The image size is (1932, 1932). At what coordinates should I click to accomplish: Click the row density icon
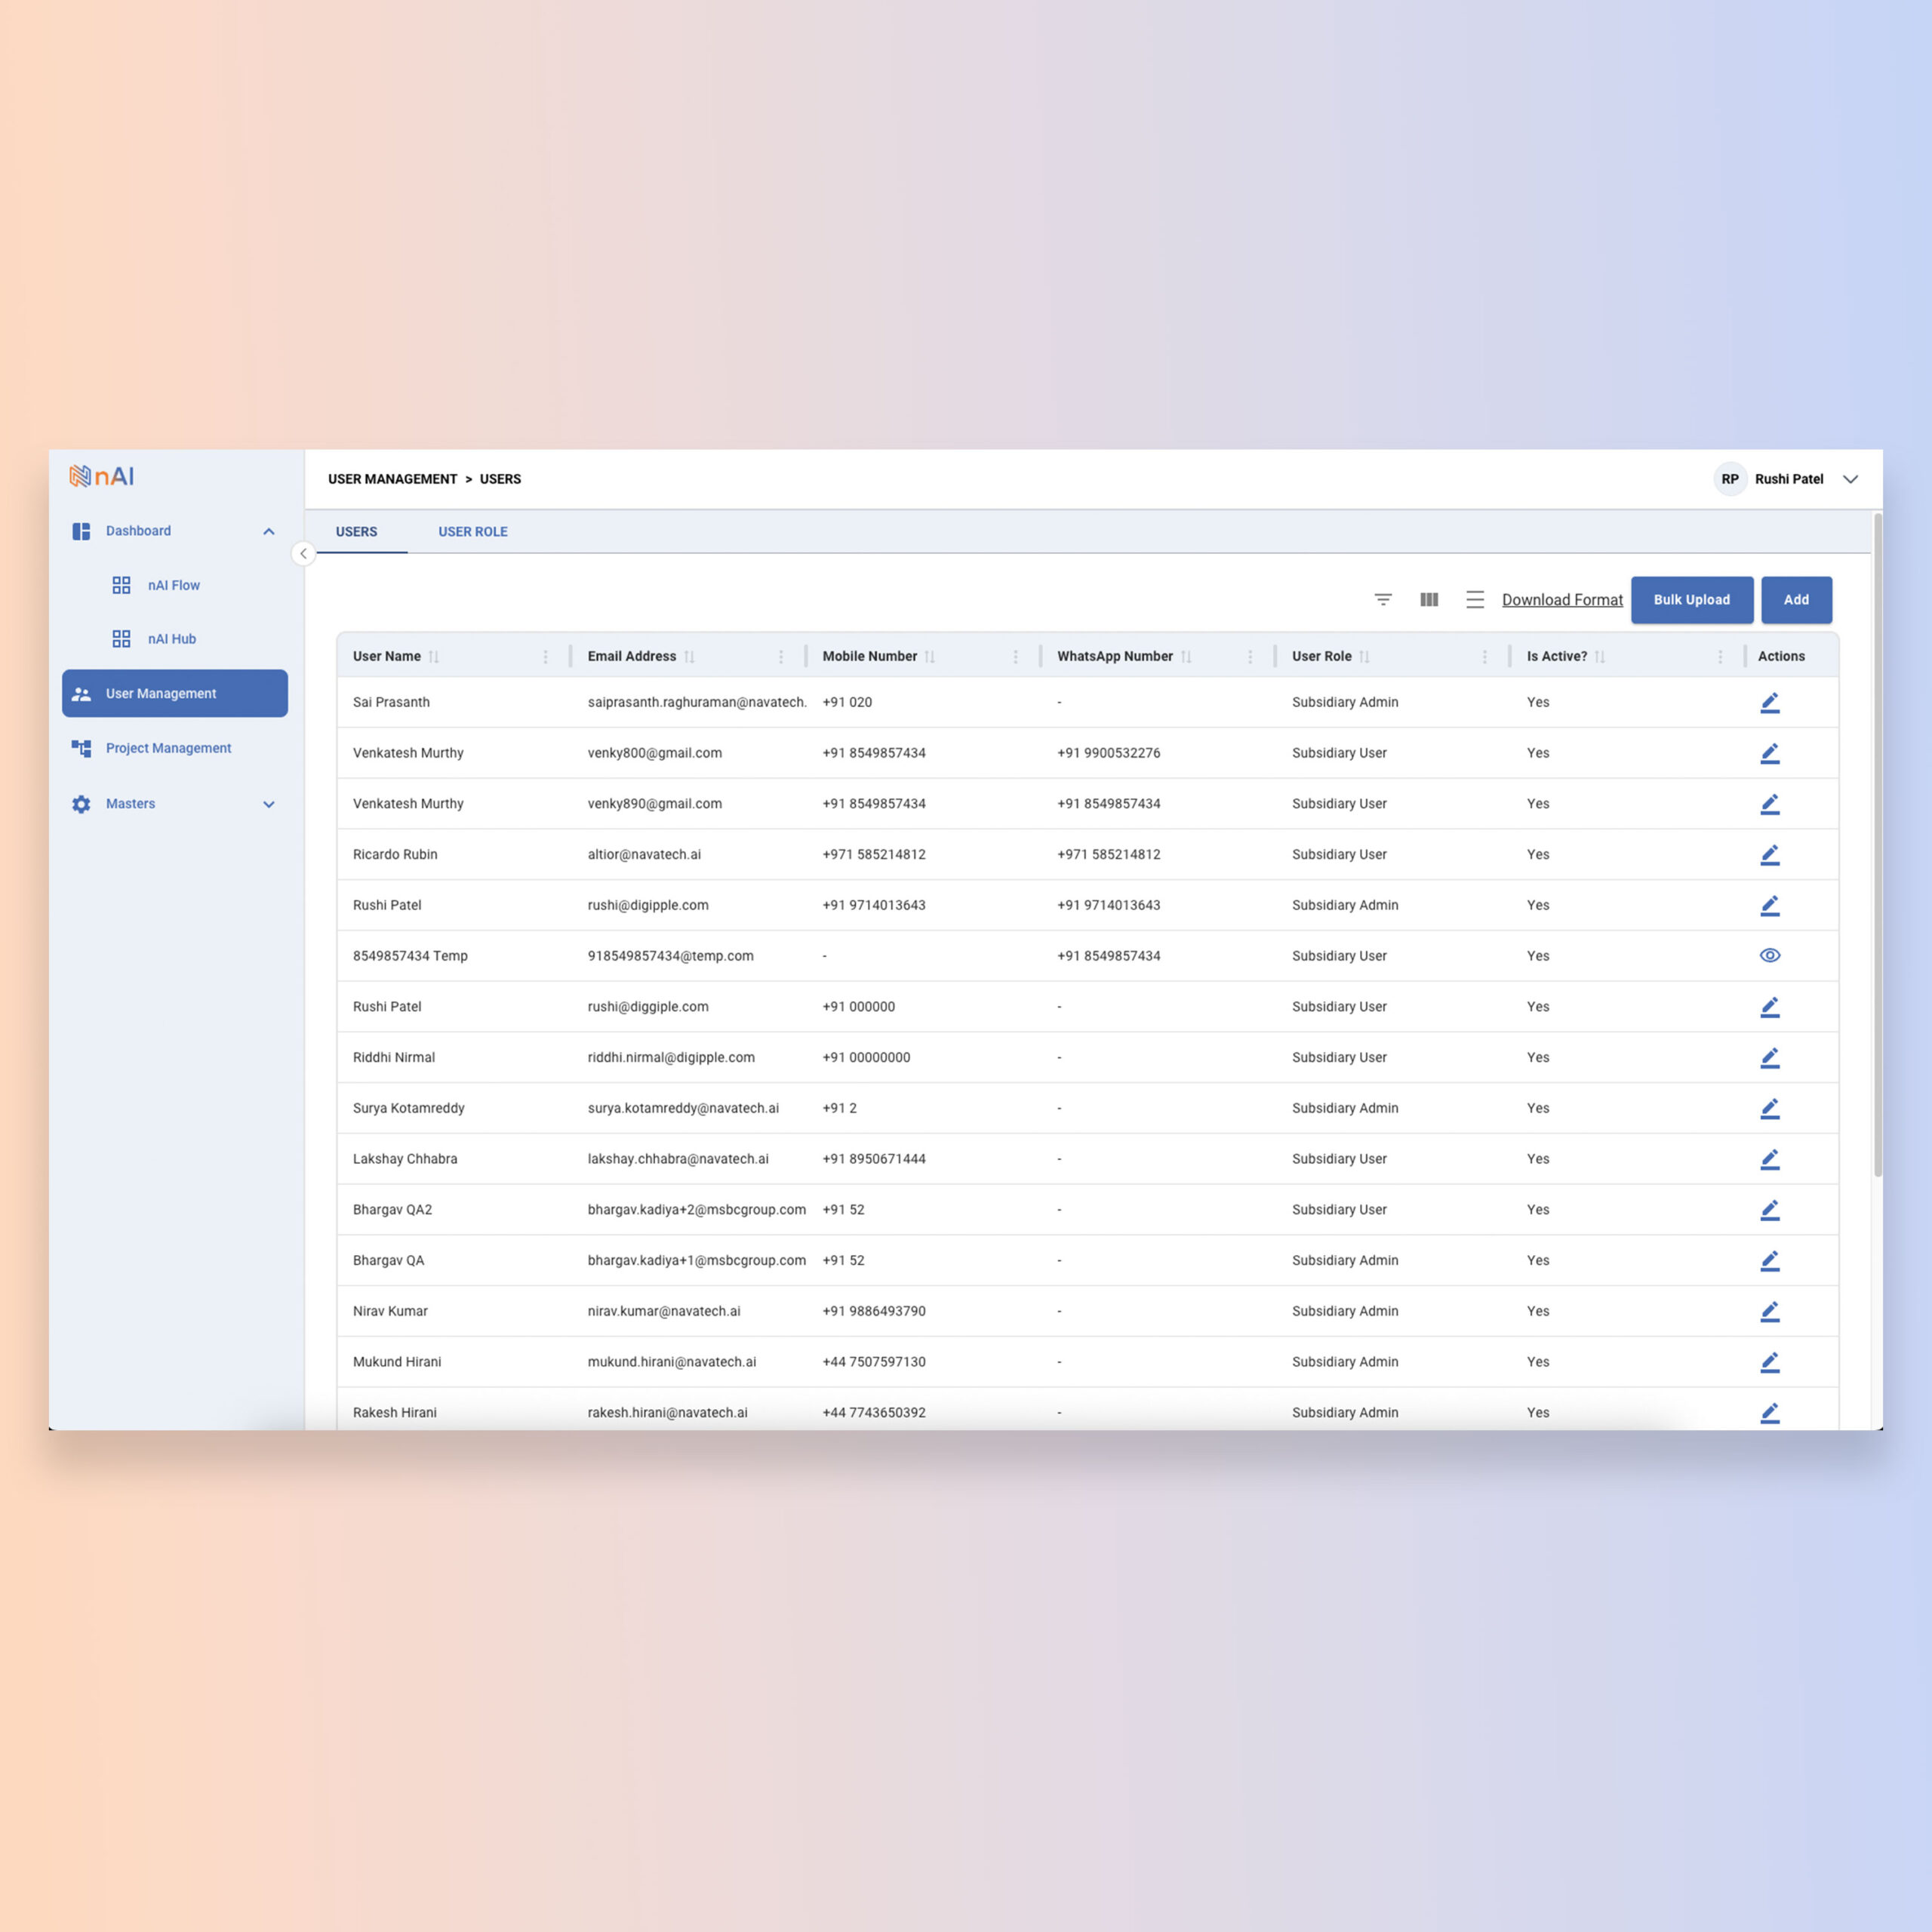(x=1474, y=599)
